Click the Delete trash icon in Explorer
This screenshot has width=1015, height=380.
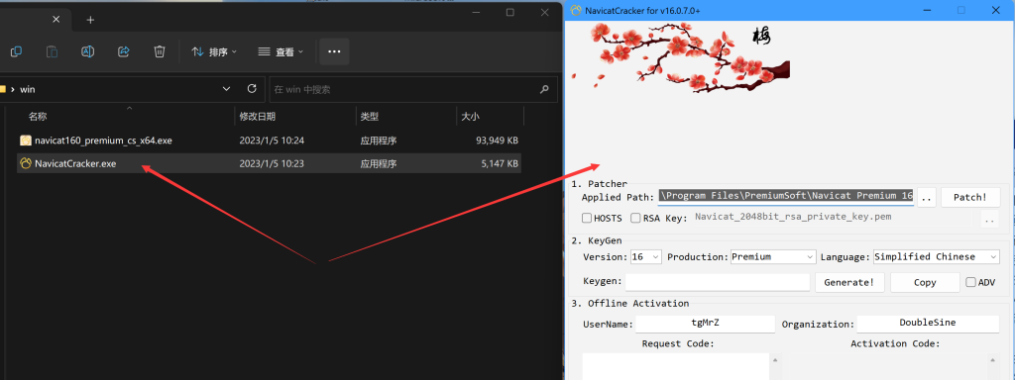[x=160, y=51]
